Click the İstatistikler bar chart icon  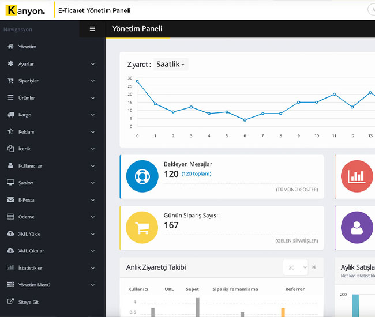pyautogui.click(x=10, y=267)
